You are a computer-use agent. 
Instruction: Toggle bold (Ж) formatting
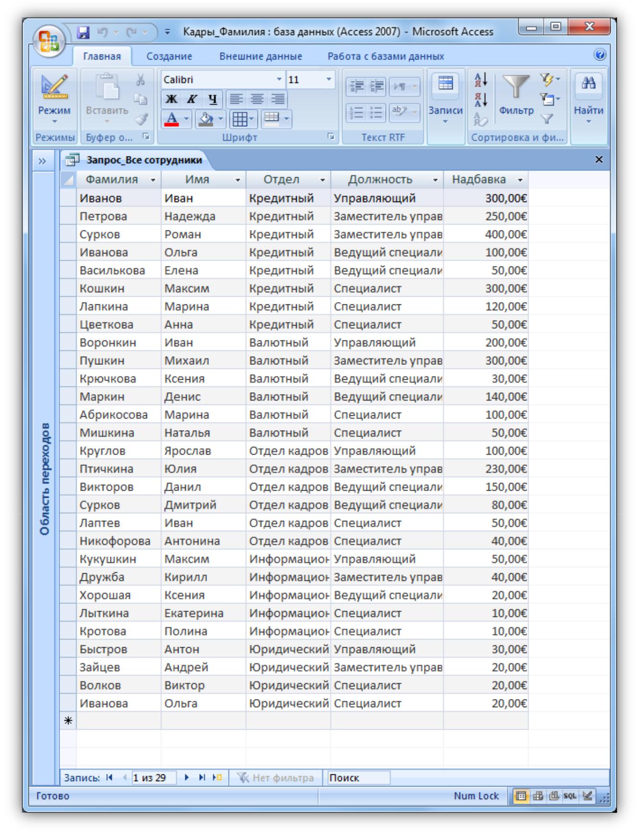click(171, 99)
